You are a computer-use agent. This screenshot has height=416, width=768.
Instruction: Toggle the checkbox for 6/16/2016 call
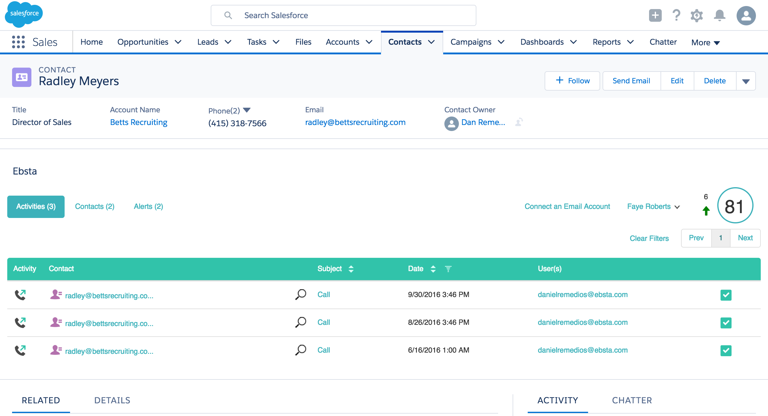pyautogui.click(x=726, y=350)
